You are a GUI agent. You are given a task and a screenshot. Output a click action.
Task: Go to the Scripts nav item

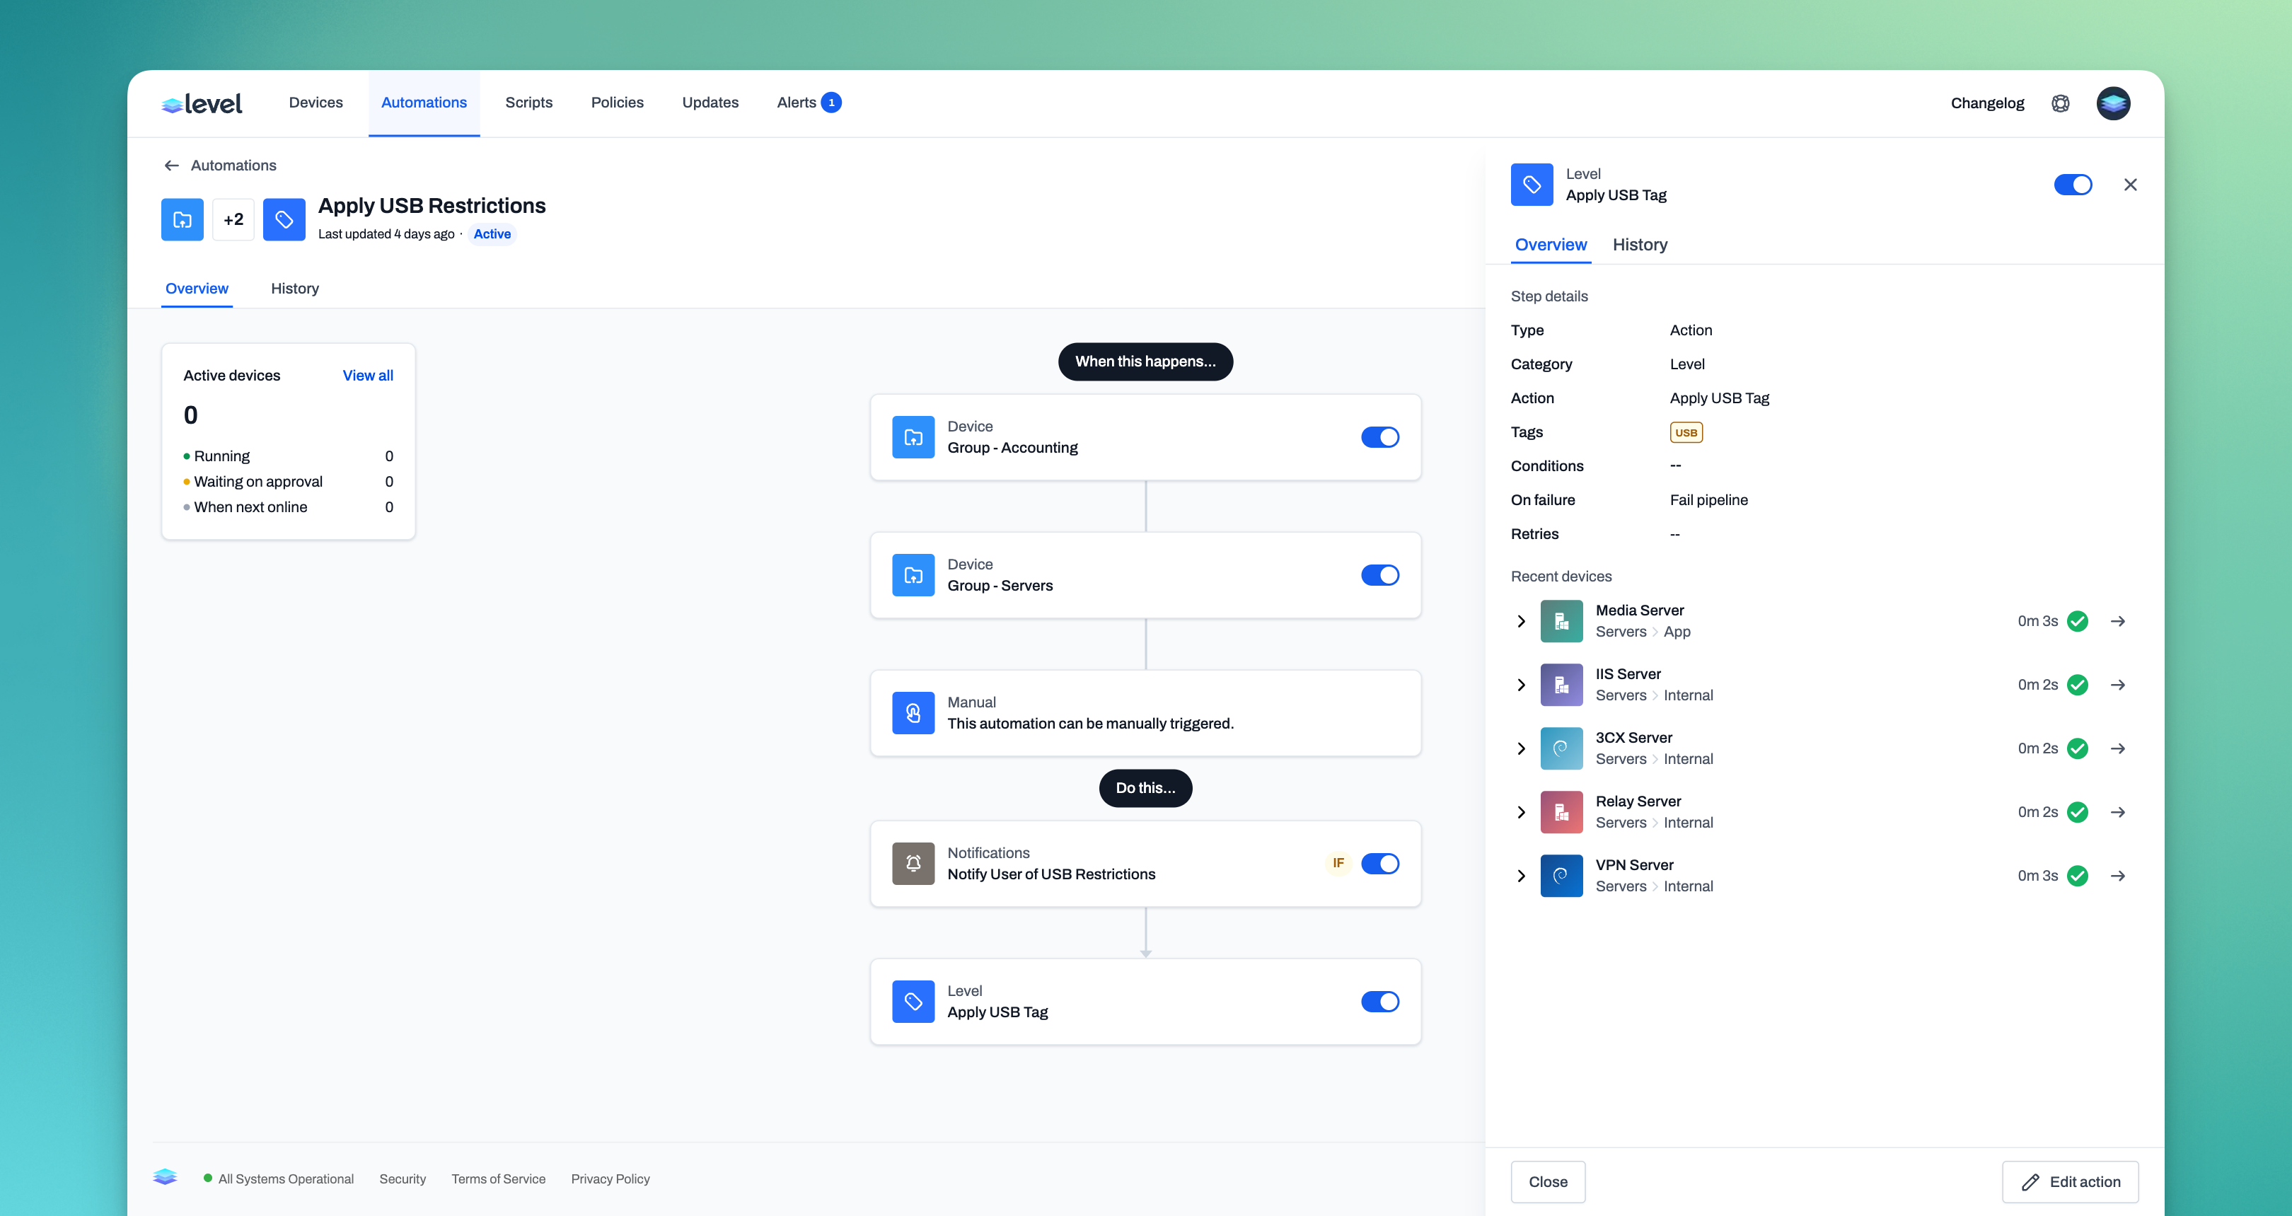tap(528, 103)
